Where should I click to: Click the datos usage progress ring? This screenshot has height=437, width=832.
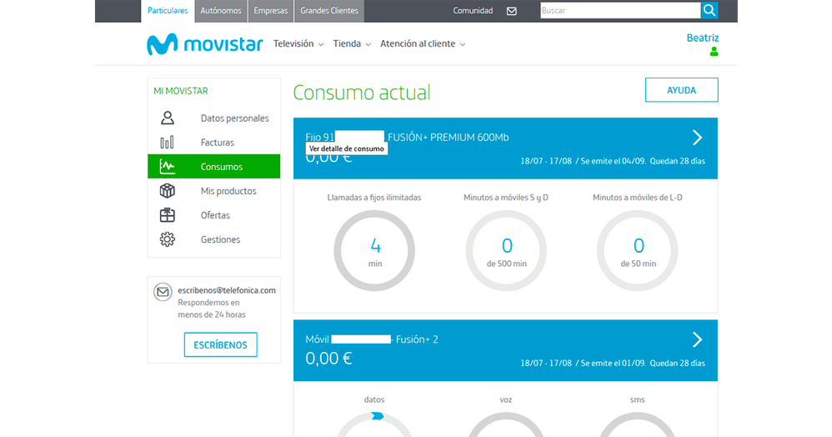pos(374,424)
